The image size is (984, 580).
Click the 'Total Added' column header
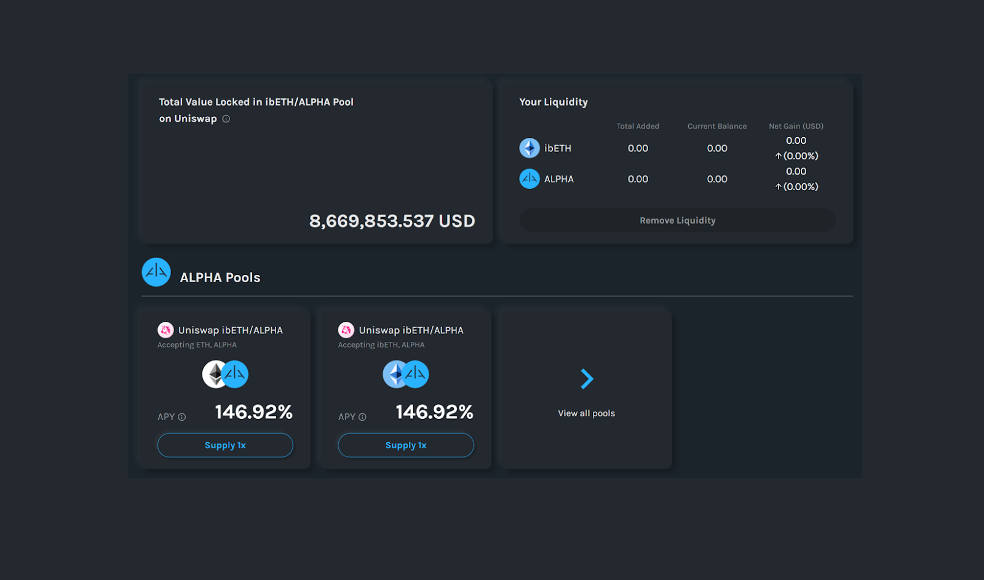click(x=638, y=126)
